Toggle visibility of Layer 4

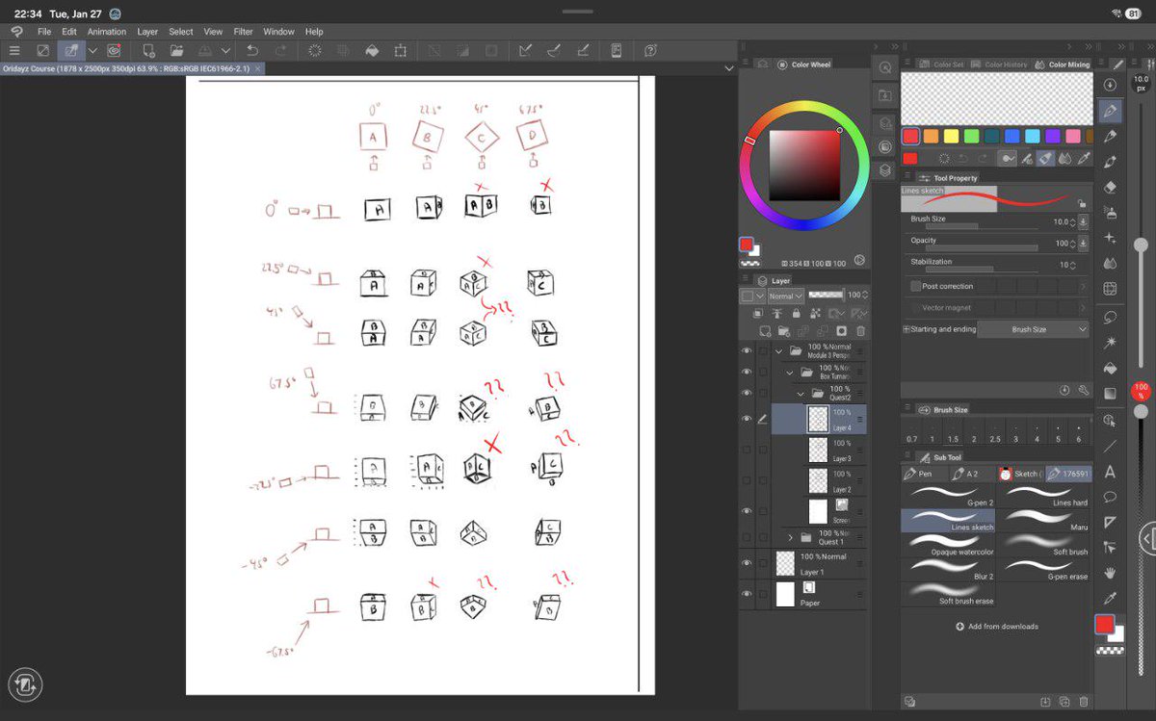747,419
